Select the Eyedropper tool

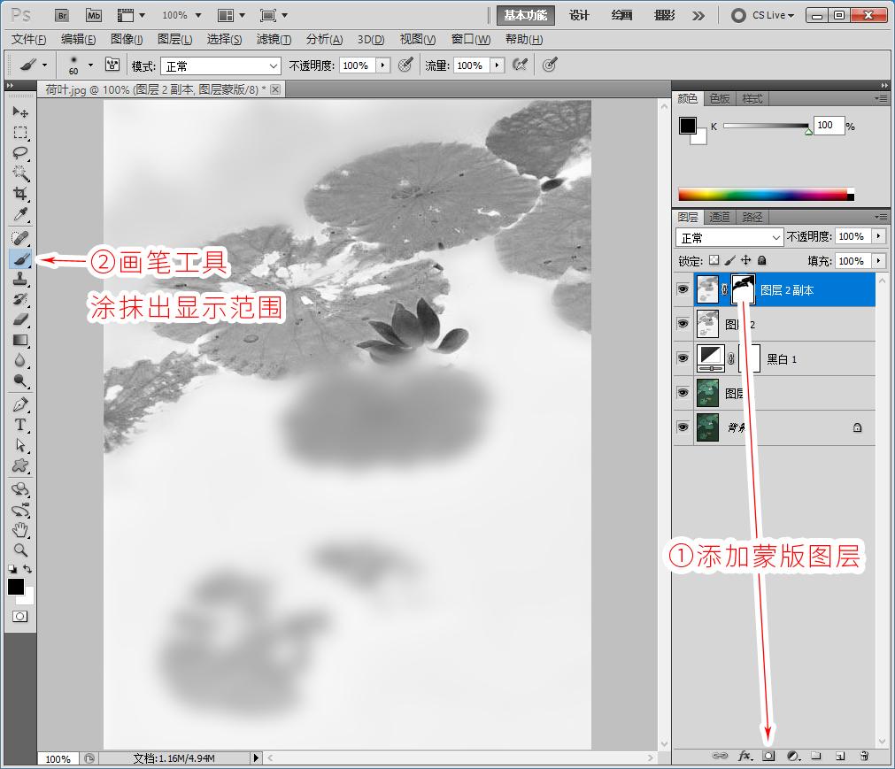pos(20,214)
